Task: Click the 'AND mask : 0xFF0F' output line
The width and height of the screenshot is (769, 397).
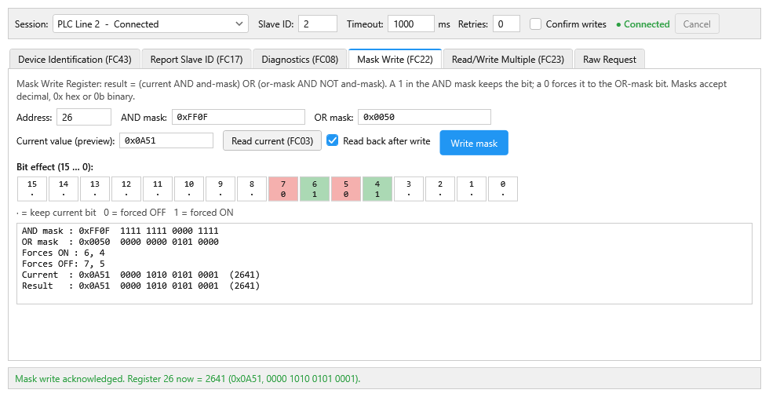Action: [x=120, y=231]
